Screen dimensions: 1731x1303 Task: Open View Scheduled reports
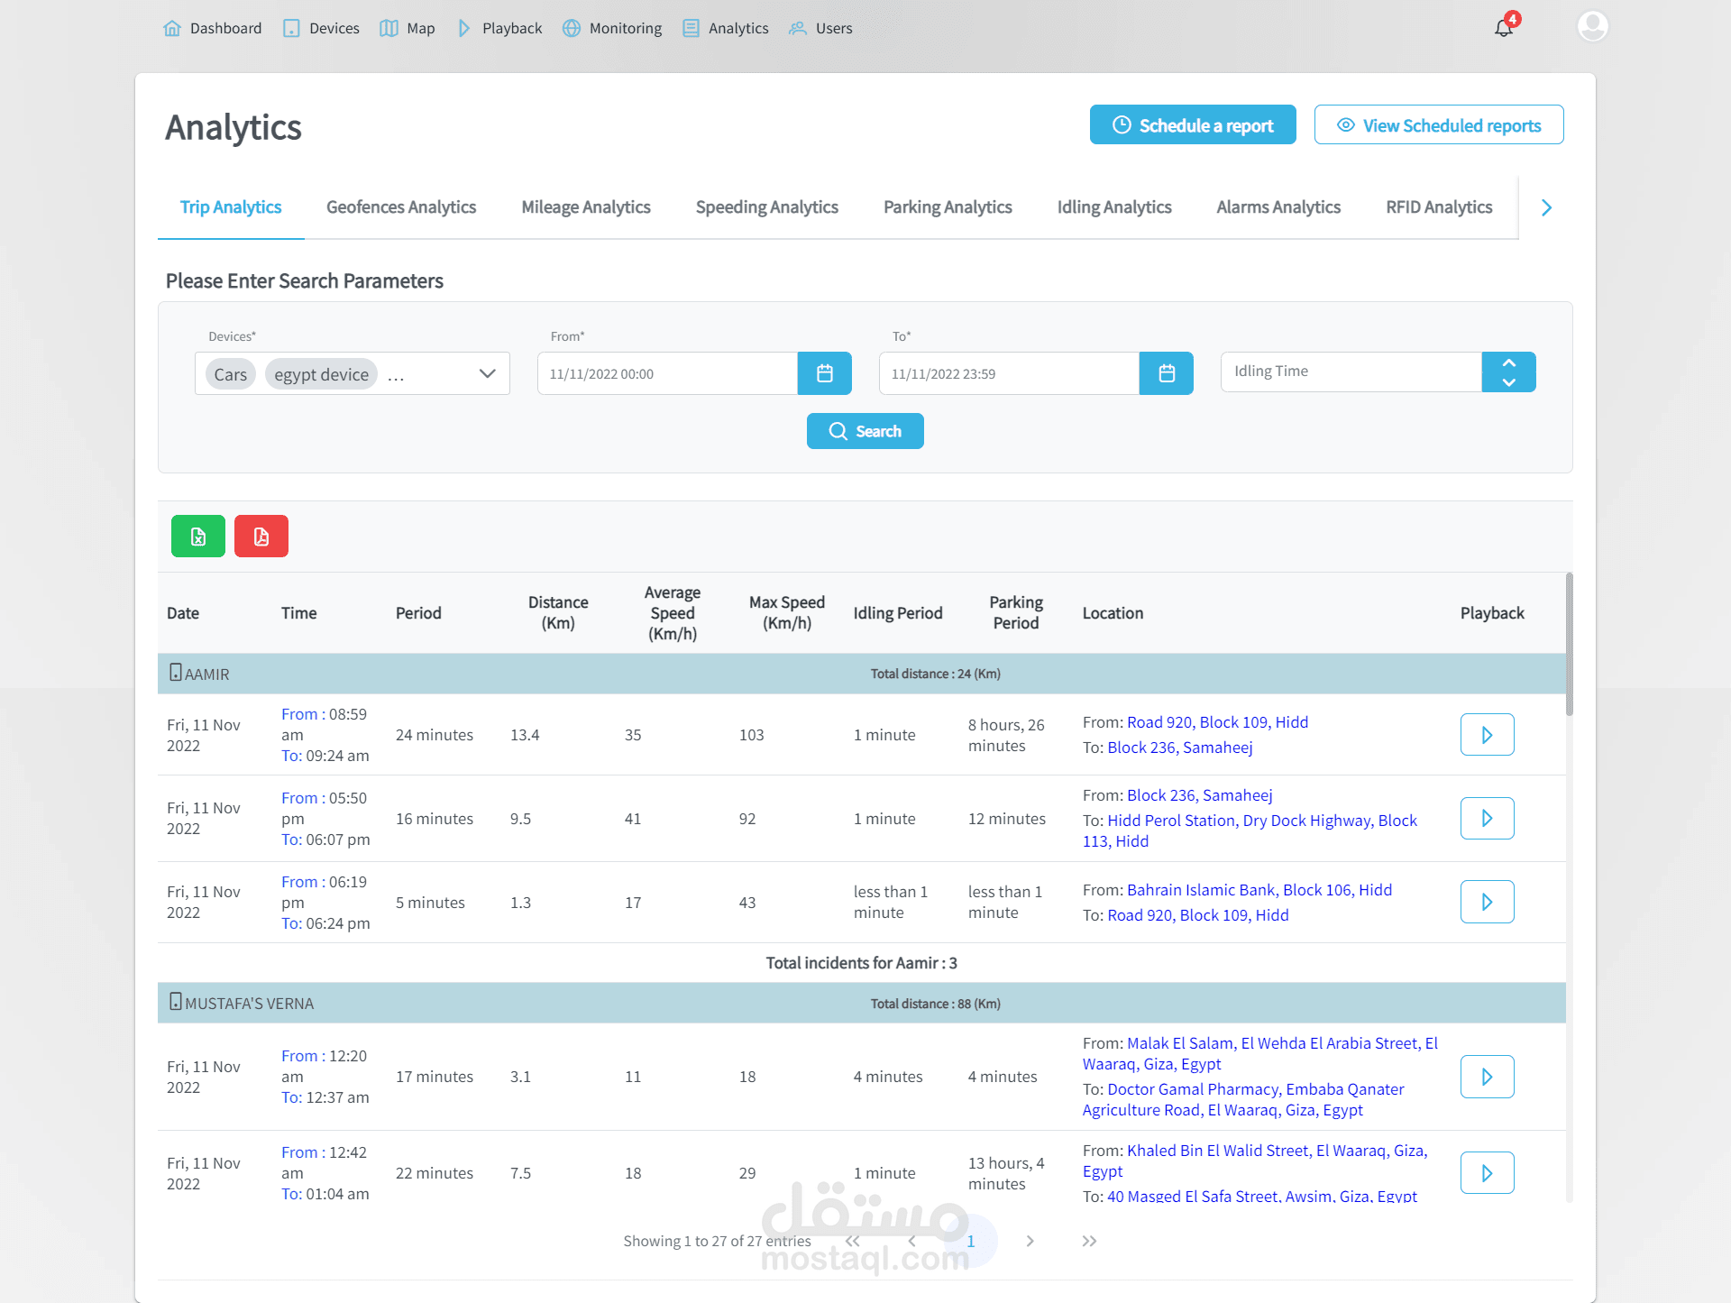[1438, 125]
